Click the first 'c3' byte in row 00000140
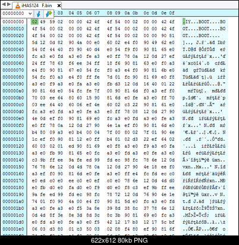This screenshot has width=239, height=245. [34, 160]
